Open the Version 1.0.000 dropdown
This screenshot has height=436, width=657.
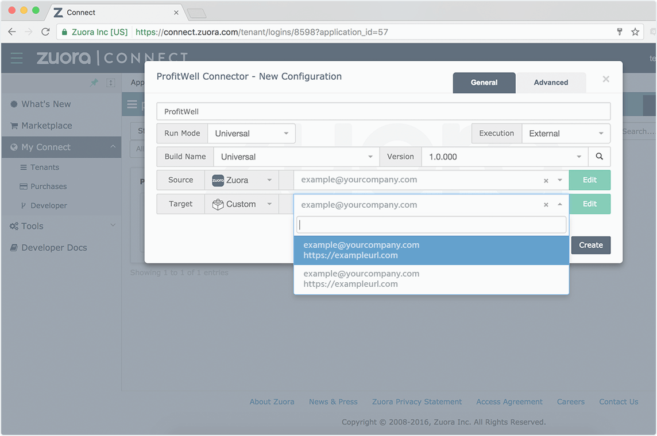tap(505, 157)
